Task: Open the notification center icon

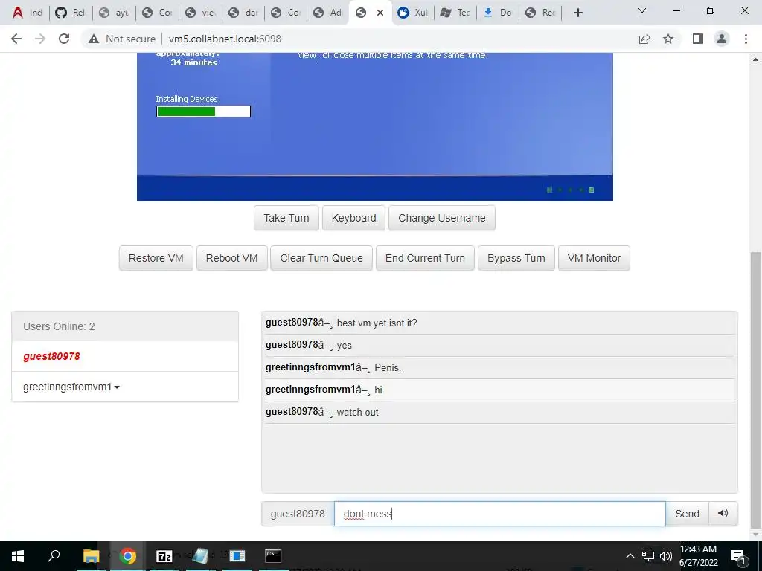Action: tap(738, 556)
